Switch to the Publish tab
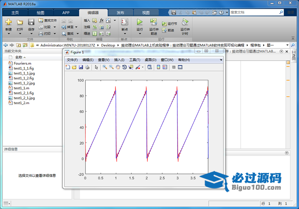 pos(120,13)
